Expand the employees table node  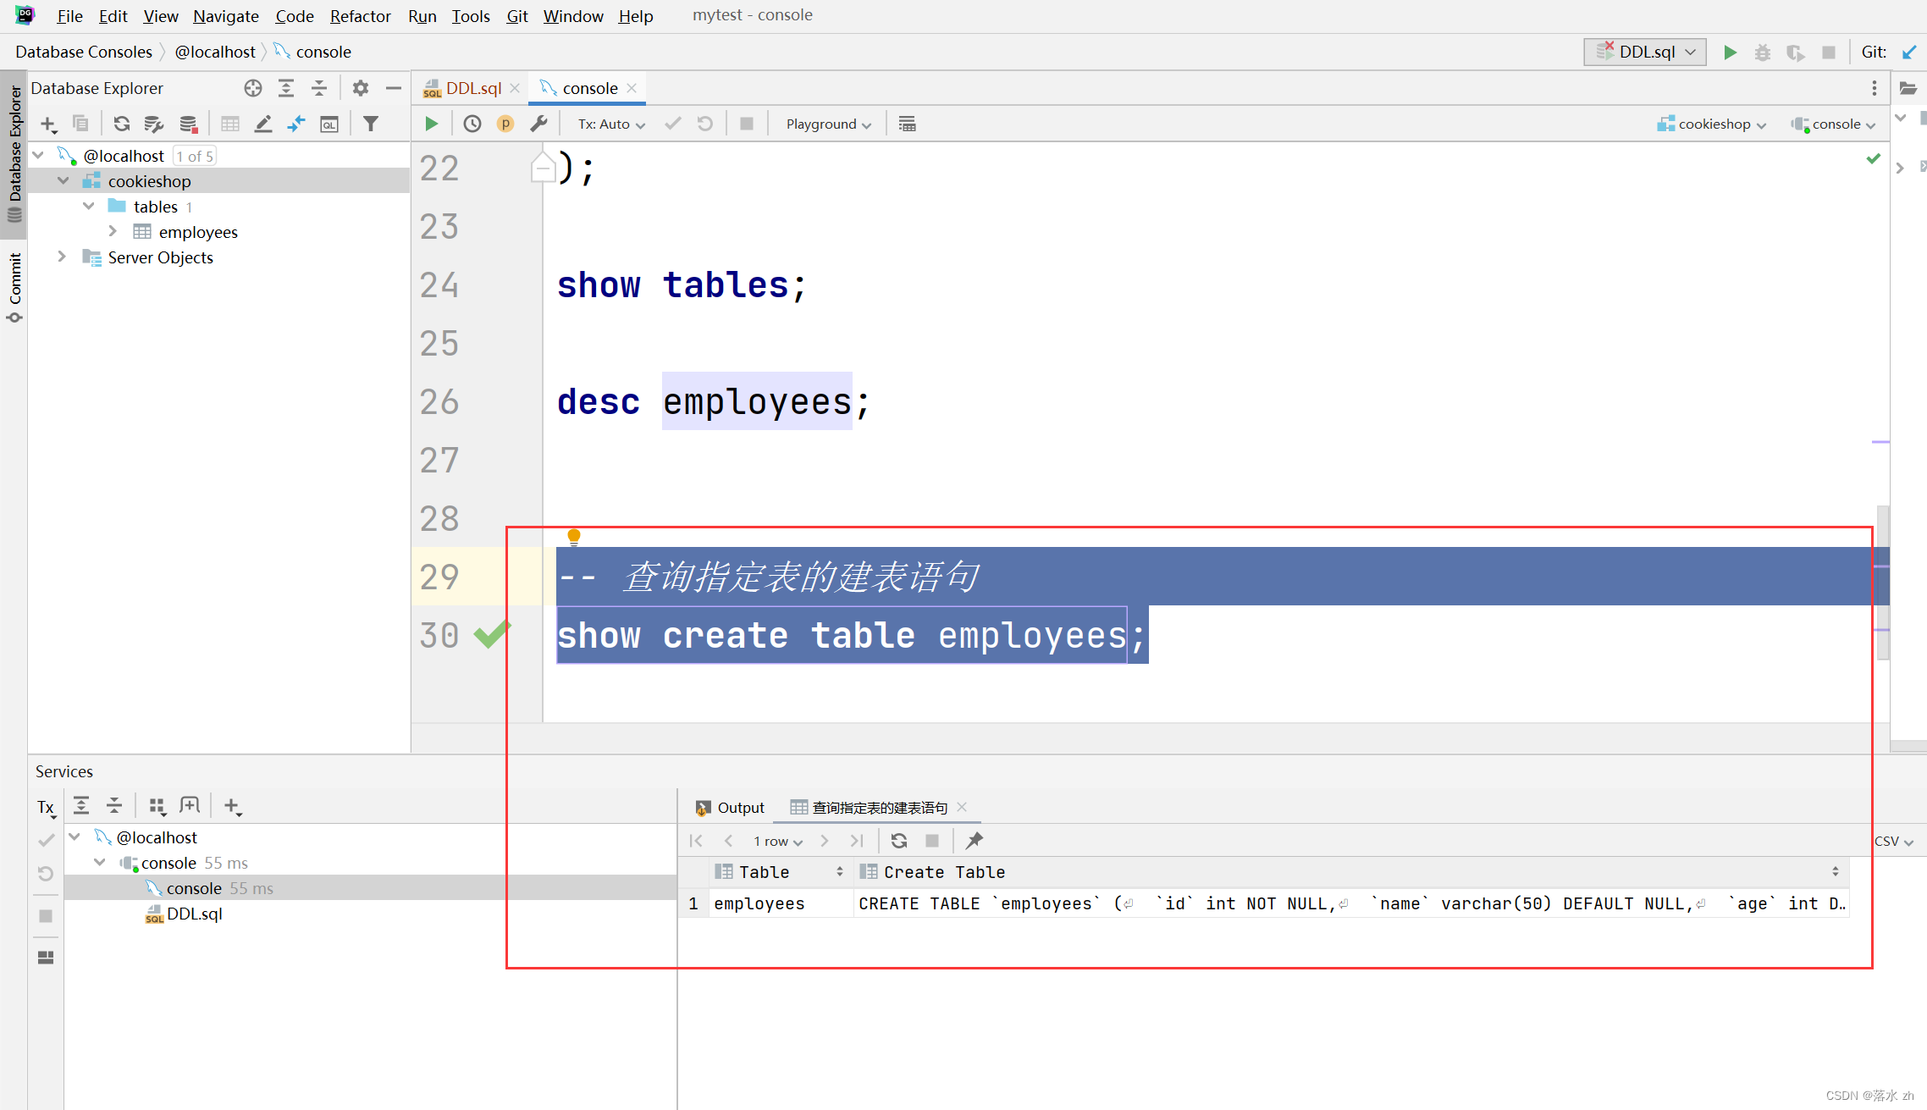(111, 231)
